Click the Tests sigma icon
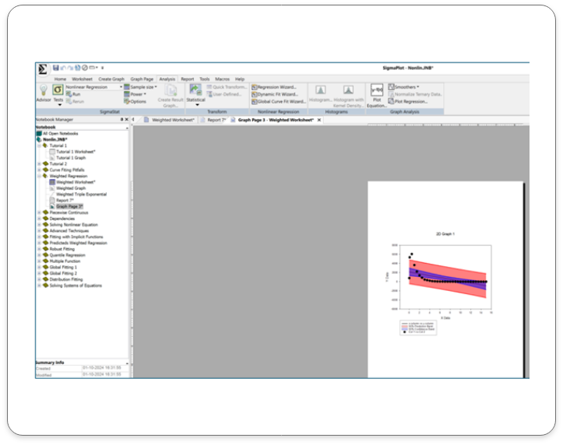The width and height of the screenshot is (563, 445). pos(58,91)
